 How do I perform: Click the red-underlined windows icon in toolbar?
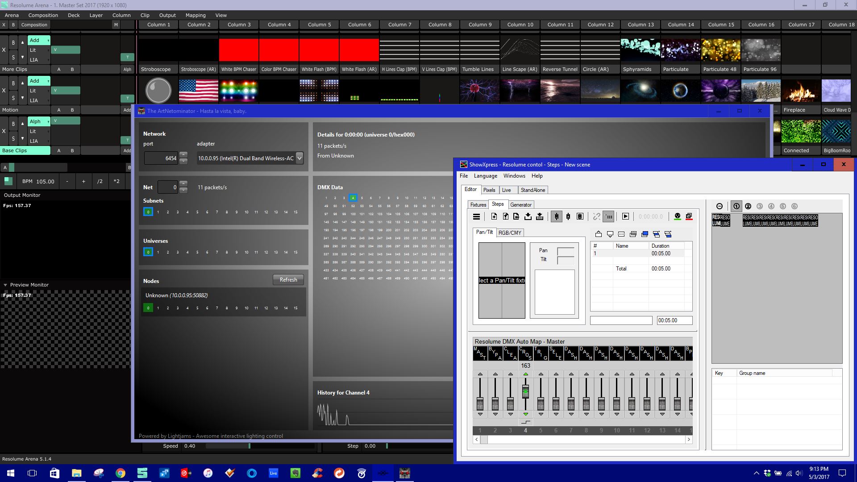(x=689, y=216)
